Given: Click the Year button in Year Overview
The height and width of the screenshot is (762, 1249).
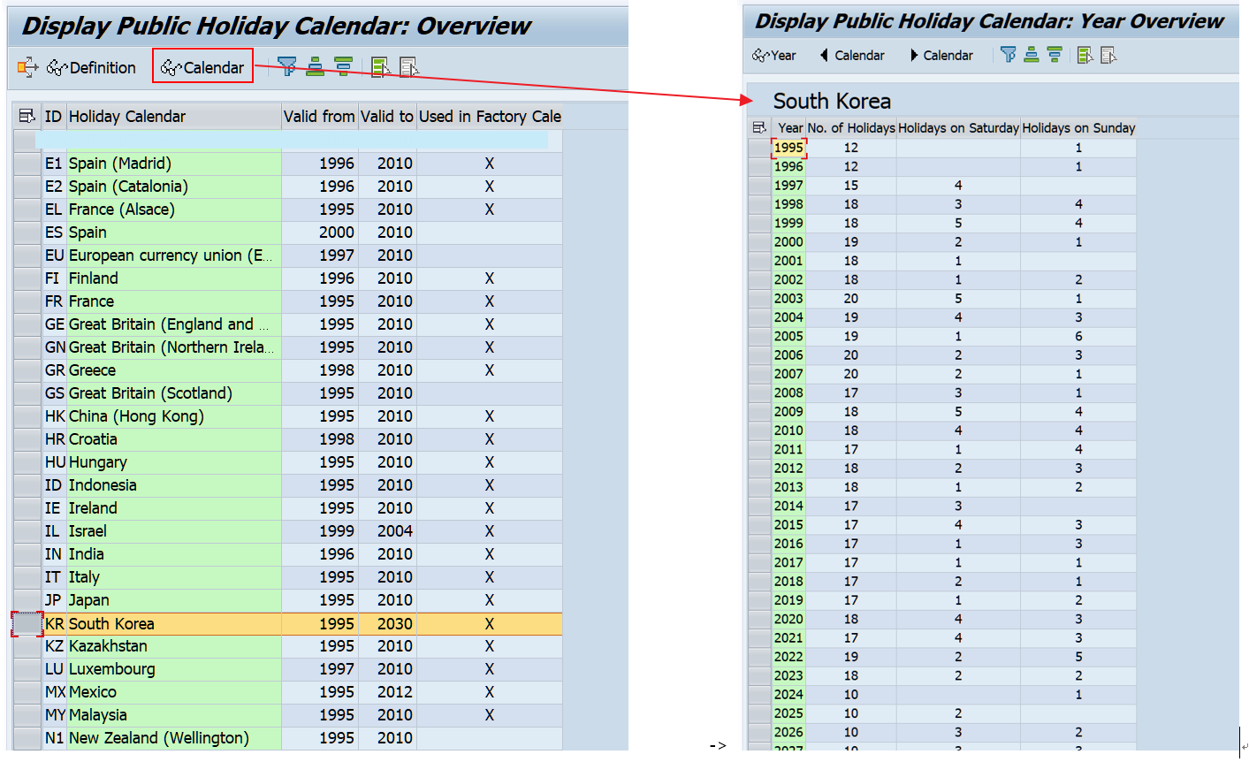Looking at the screenshot, I should (773, 55).
